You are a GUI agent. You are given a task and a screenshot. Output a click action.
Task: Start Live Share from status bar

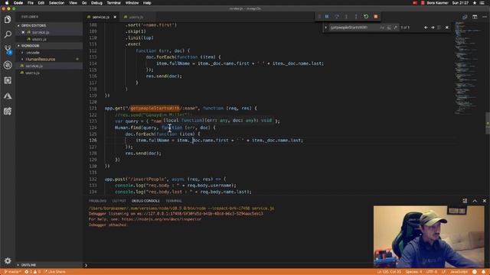(55, 272)
